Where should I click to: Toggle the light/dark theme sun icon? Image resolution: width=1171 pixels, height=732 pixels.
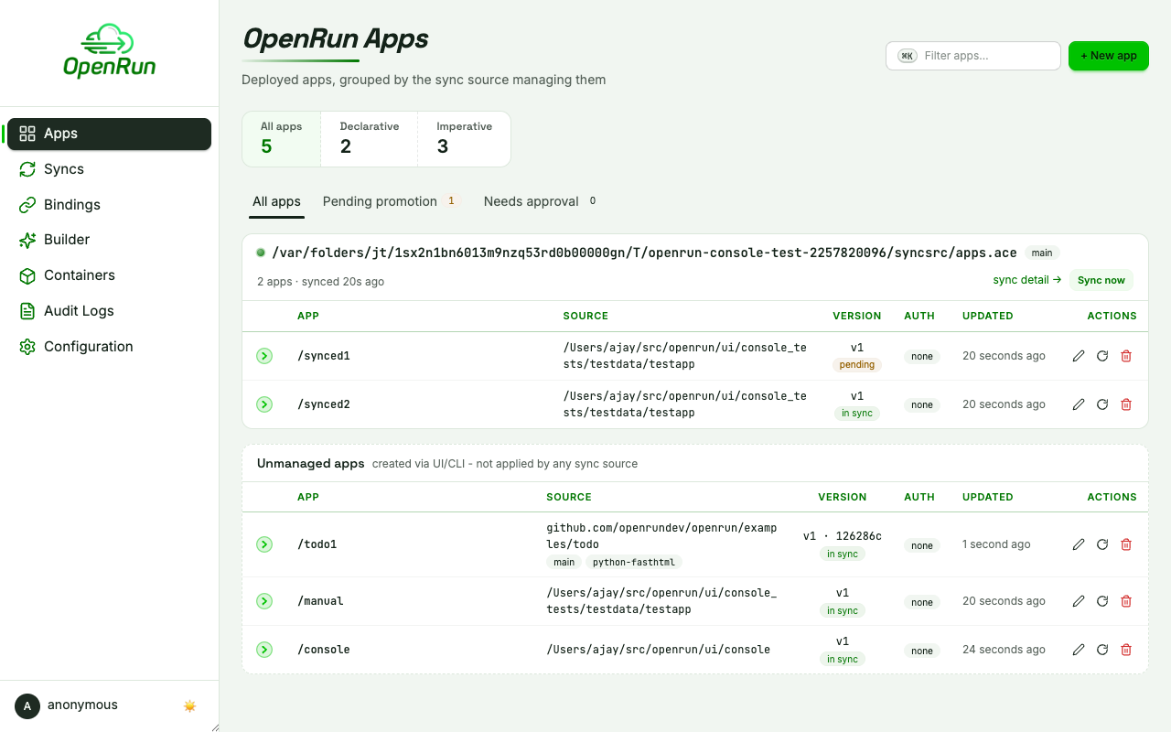point(190,705)
